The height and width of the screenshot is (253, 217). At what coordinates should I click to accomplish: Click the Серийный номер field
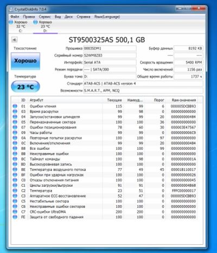click(110, 55)
